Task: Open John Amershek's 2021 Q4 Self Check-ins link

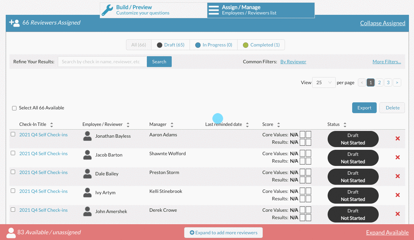Action: 43,210
